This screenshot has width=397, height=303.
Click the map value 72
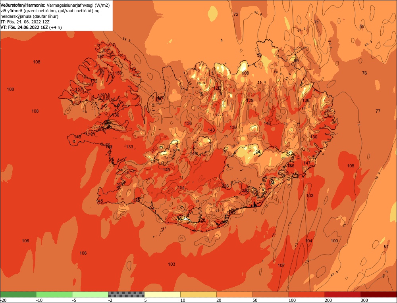click(x=236, y=14)
